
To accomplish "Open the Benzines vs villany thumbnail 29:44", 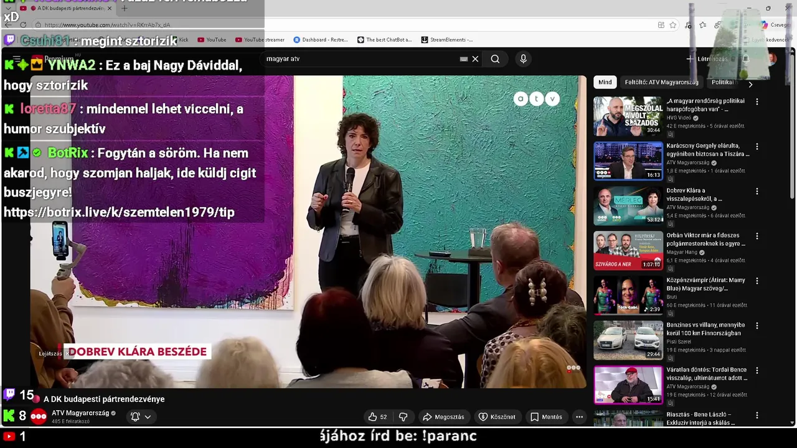I will coord(628,340).
